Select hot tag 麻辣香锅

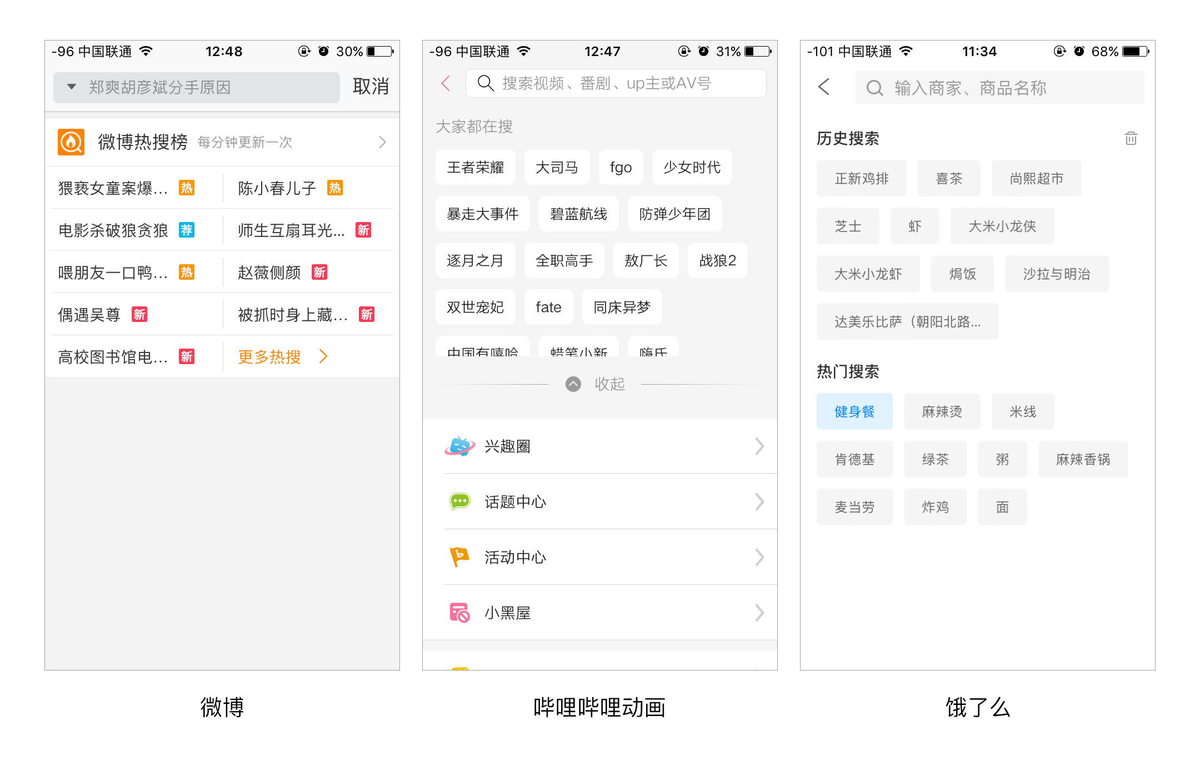tap(1083, 459)
